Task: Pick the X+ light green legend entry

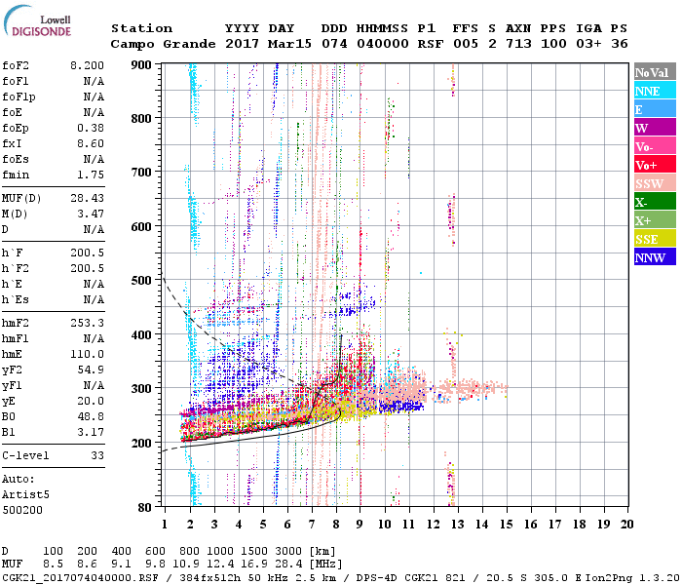Action: [x=652, y=221]
